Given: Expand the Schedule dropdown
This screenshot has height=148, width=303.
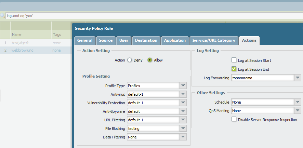Looking at the screenshot, I should tap(298, 102).
